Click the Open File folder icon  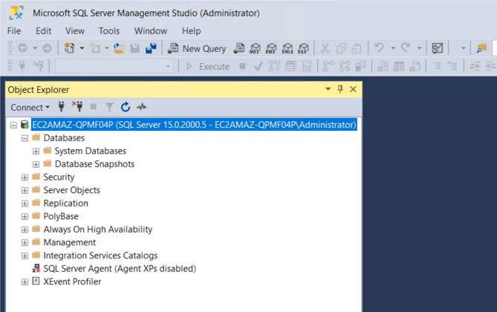pyautogui.click(x=119, y=48)
